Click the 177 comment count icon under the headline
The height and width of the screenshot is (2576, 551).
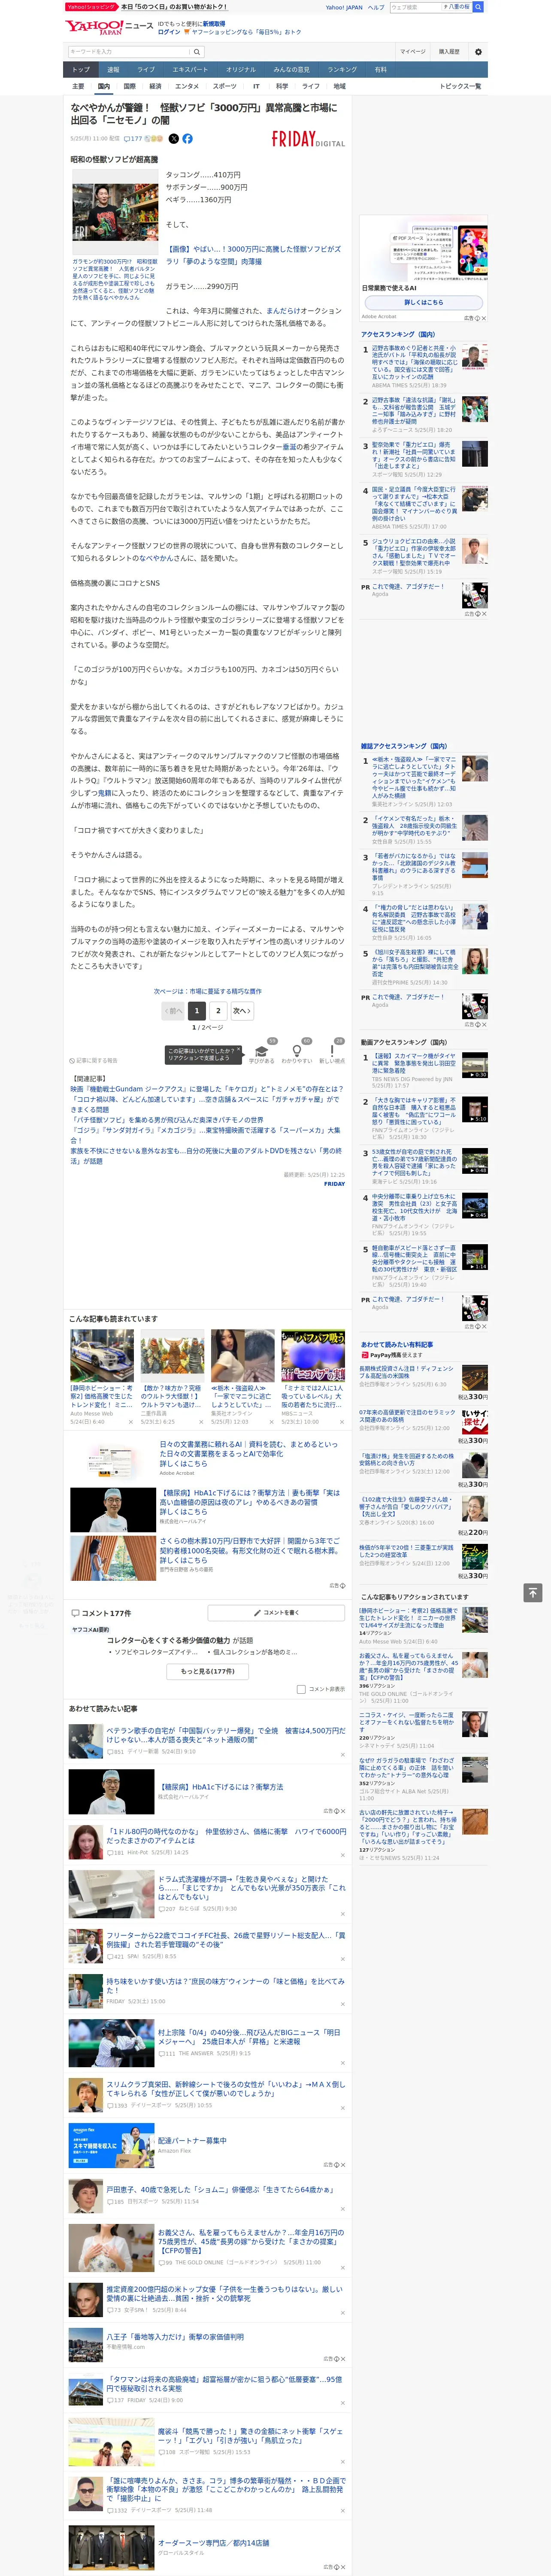(x=133, y=139)
